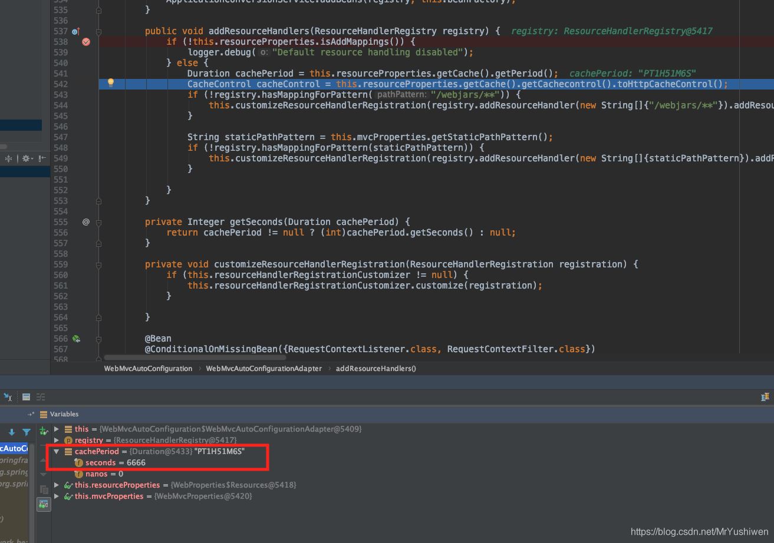Click the Spring bean gutter icon on line 566
This screenshot has width=774, height=543.
(76, 339)
